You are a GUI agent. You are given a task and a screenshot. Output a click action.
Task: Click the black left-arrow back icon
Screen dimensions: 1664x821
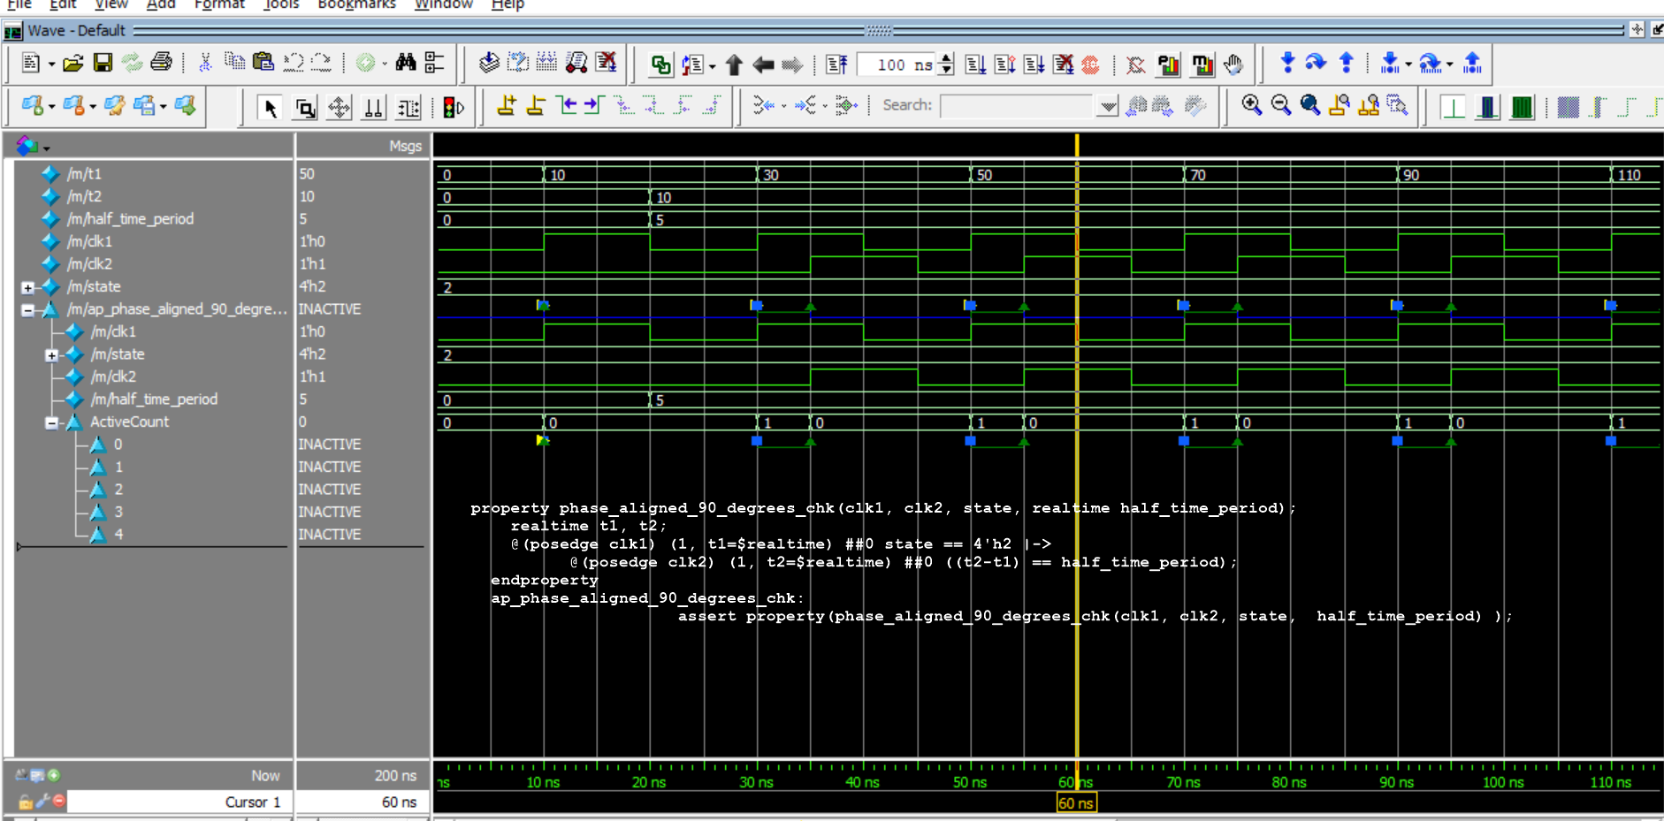coord(763,65)
